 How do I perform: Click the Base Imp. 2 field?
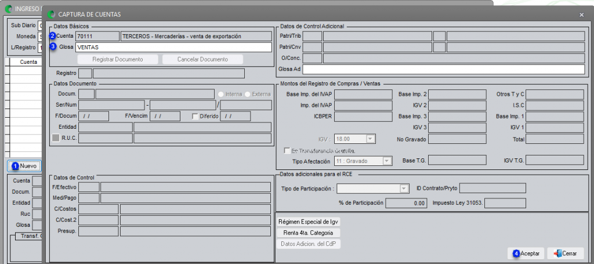457,95
